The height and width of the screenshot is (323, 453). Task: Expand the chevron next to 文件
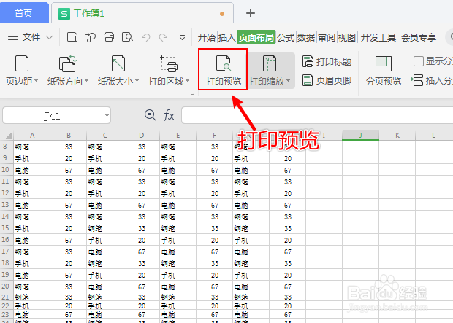(x=50, y=37)
